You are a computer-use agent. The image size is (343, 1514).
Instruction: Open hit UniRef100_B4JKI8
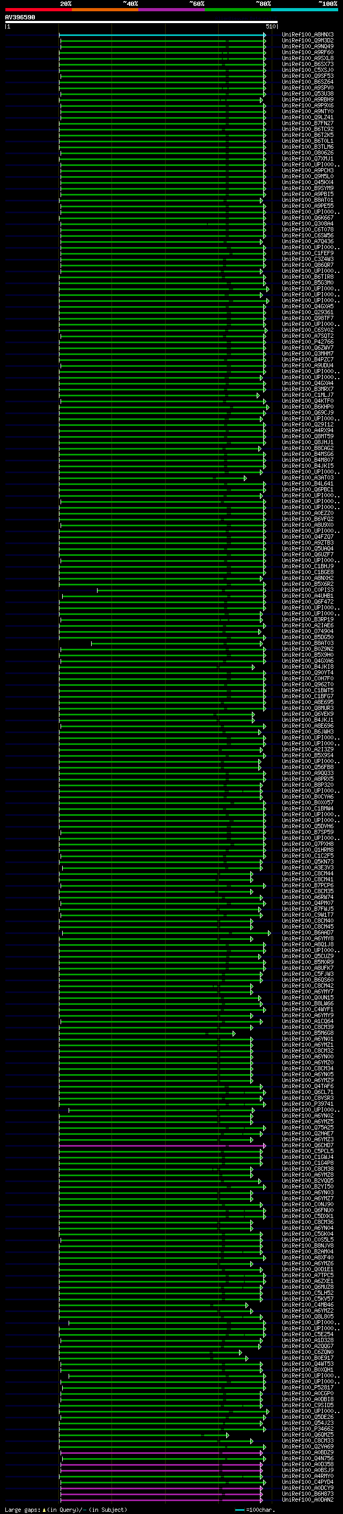pyautogui.click(x=308, y=667)
